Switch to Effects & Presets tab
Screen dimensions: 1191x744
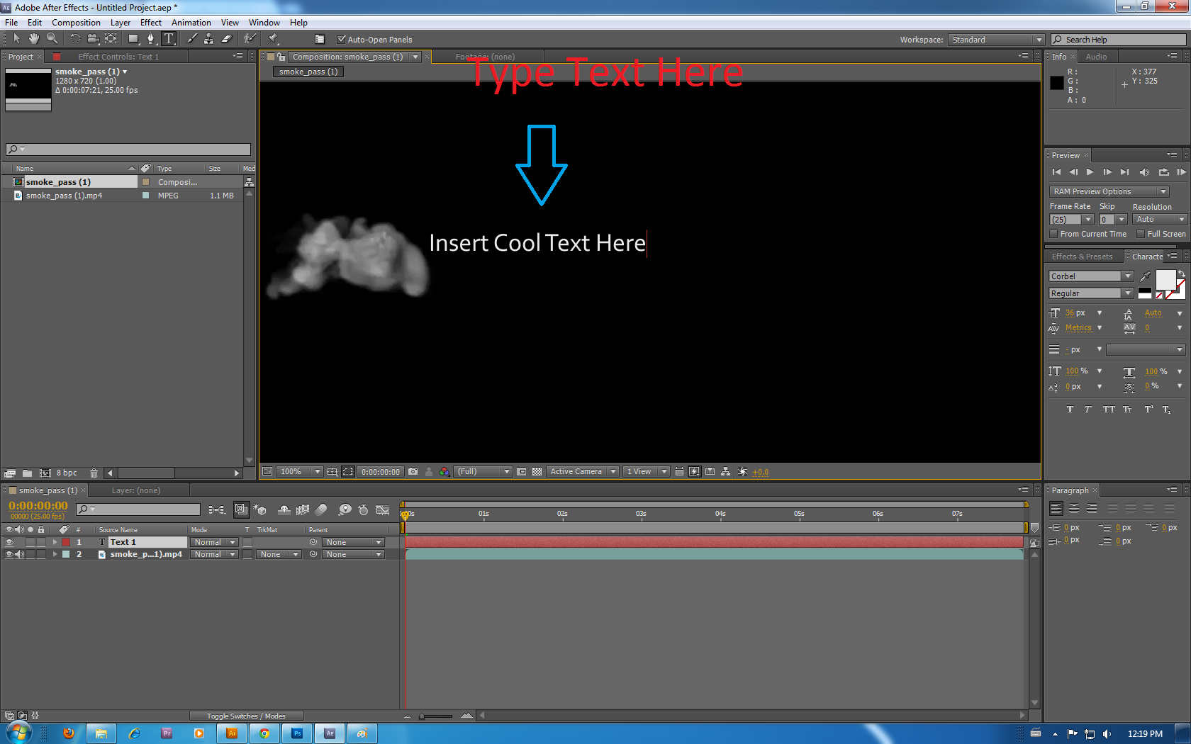point(1082,257)
